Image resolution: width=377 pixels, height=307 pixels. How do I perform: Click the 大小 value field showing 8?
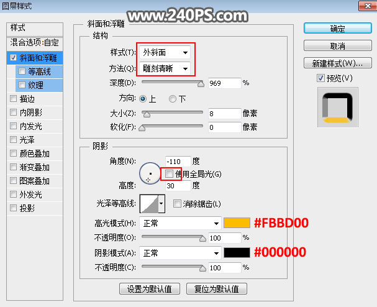(225, 114)
